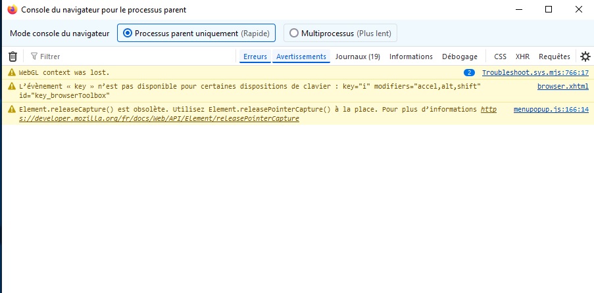Click the WebGL warning triangle icon
Viewport: 594px width, 293px height.
click(x=12, y=72)
